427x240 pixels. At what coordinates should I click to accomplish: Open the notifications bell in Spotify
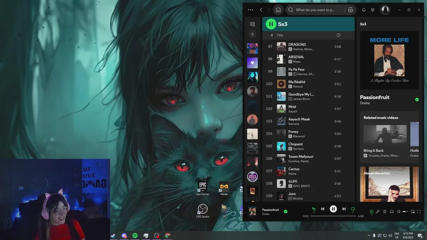(364, 10)
